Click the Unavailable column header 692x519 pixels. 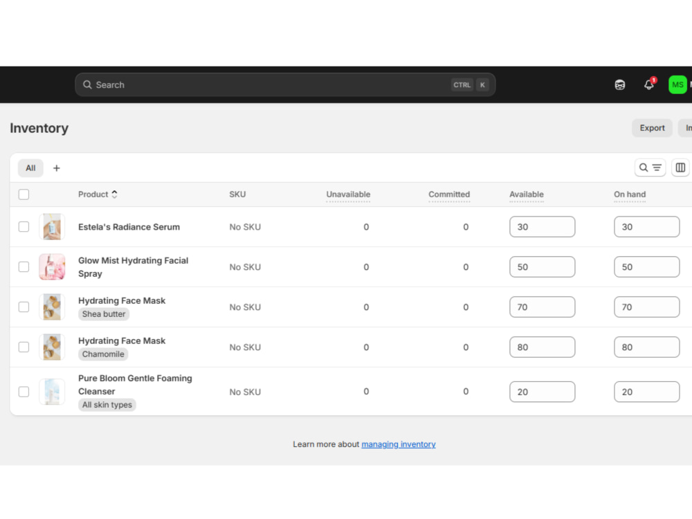(x=348, y=194)
